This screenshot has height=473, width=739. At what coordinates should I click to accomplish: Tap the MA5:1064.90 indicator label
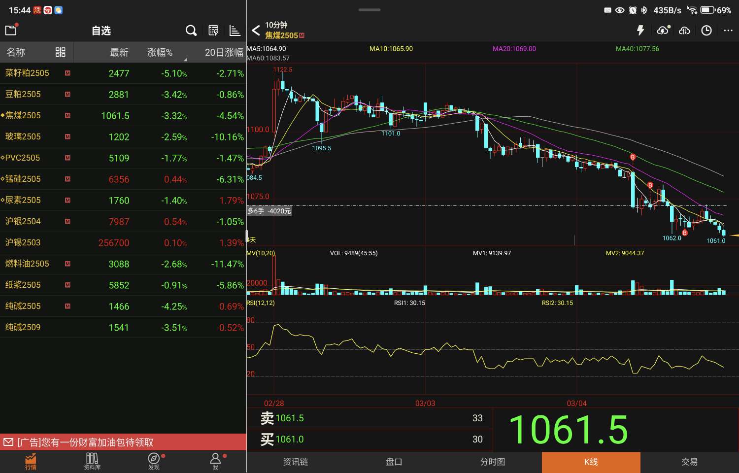(267, 49)
